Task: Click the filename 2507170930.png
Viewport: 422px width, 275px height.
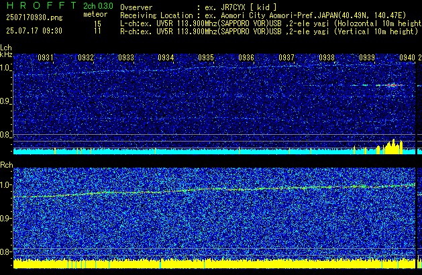Action: 34,17
